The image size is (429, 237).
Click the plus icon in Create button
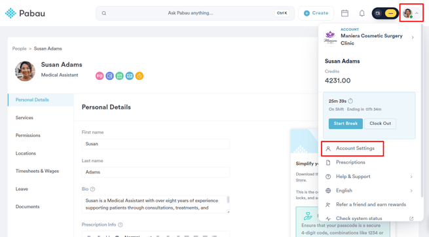[307, 13]
